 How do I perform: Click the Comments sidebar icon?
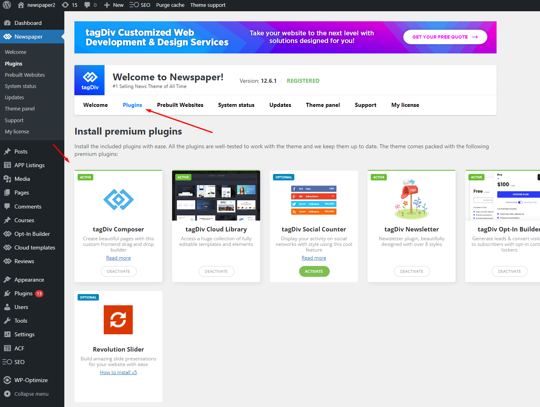pos(7,207)
